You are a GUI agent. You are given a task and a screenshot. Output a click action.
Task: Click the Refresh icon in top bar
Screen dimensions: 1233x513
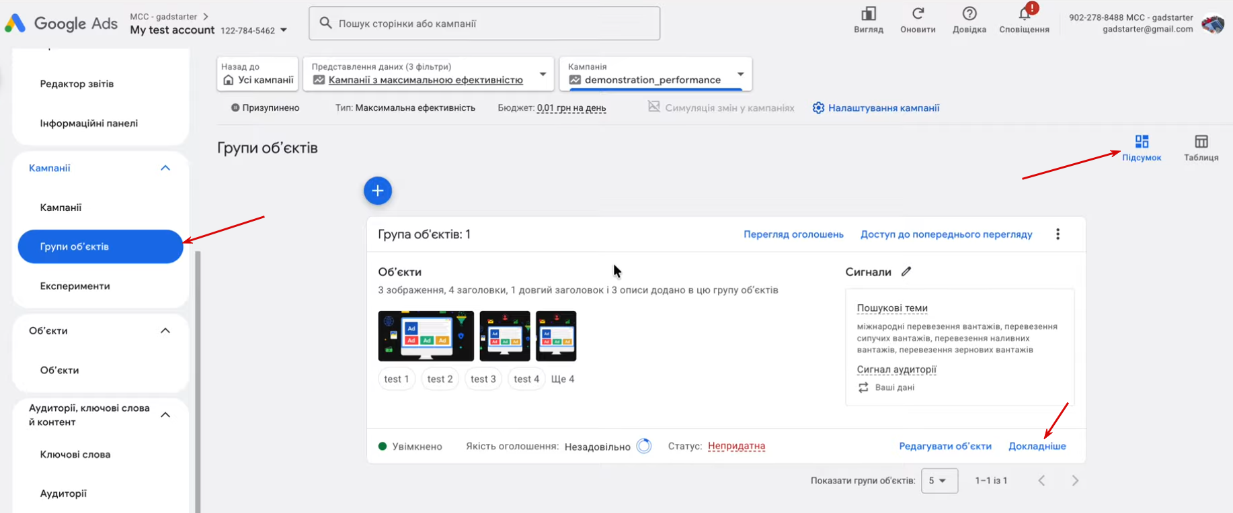[x=918, y=14]
